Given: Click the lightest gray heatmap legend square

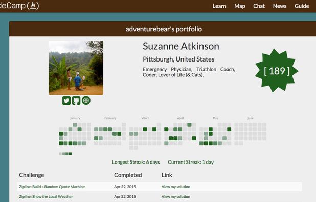Looking at the screenshot, I should coord(60,154).
